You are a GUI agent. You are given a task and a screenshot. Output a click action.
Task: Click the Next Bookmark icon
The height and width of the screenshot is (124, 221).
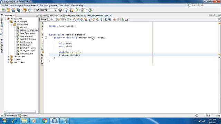97,19
